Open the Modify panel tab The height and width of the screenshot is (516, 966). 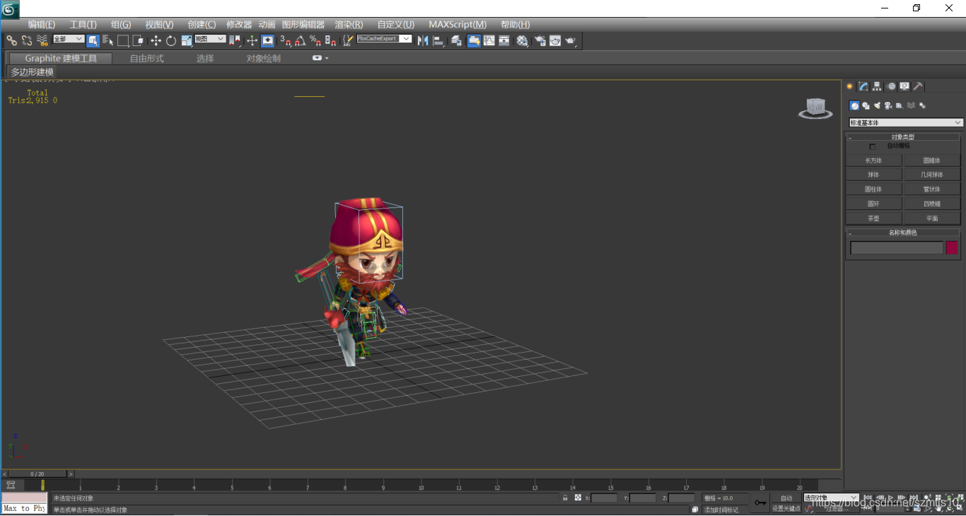pos(863,86)
